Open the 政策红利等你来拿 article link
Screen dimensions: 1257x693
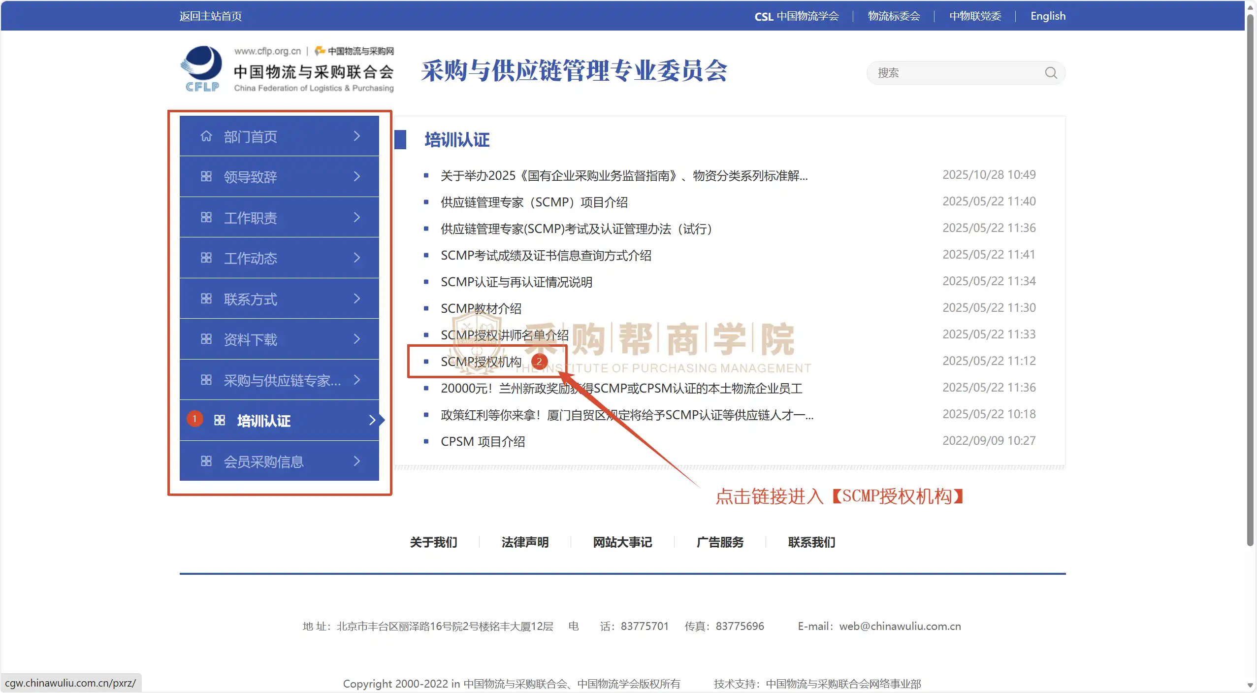pyautogui.click(x=627, y=415)
